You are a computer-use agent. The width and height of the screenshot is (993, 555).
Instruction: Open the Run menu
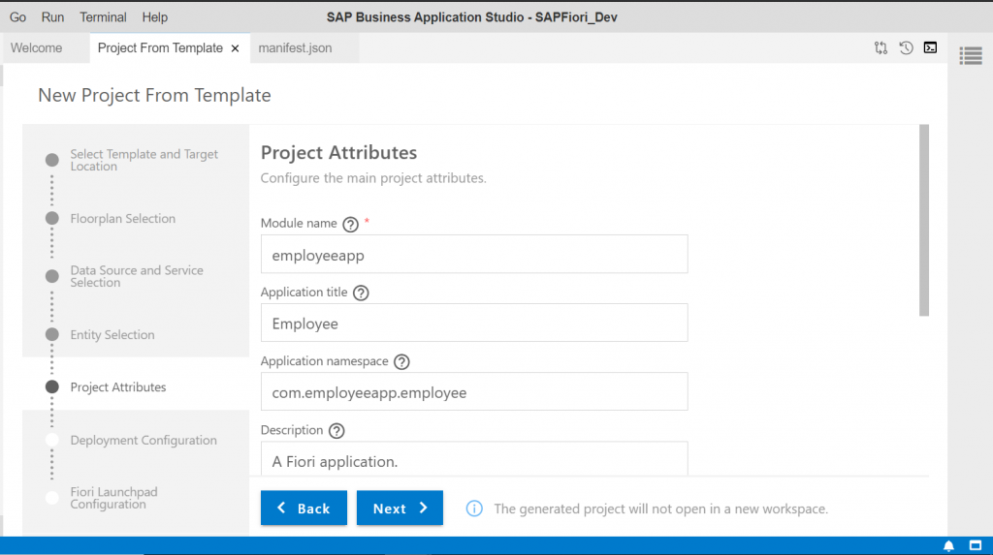point(52,17)
